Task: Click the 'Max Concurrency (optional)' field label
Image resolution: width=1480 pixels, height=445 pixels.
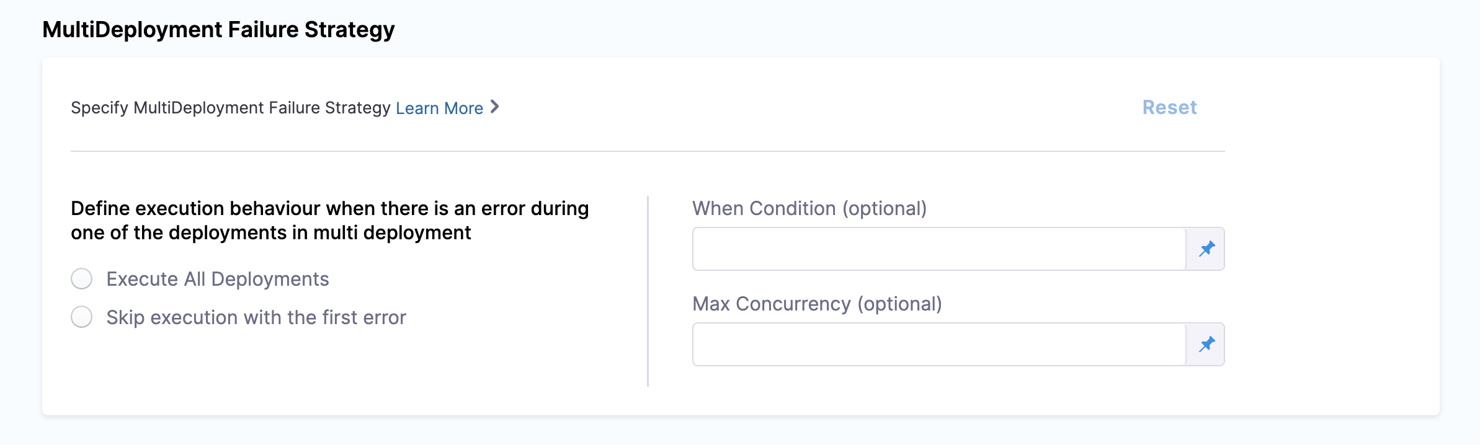Action: click(817, 304)
